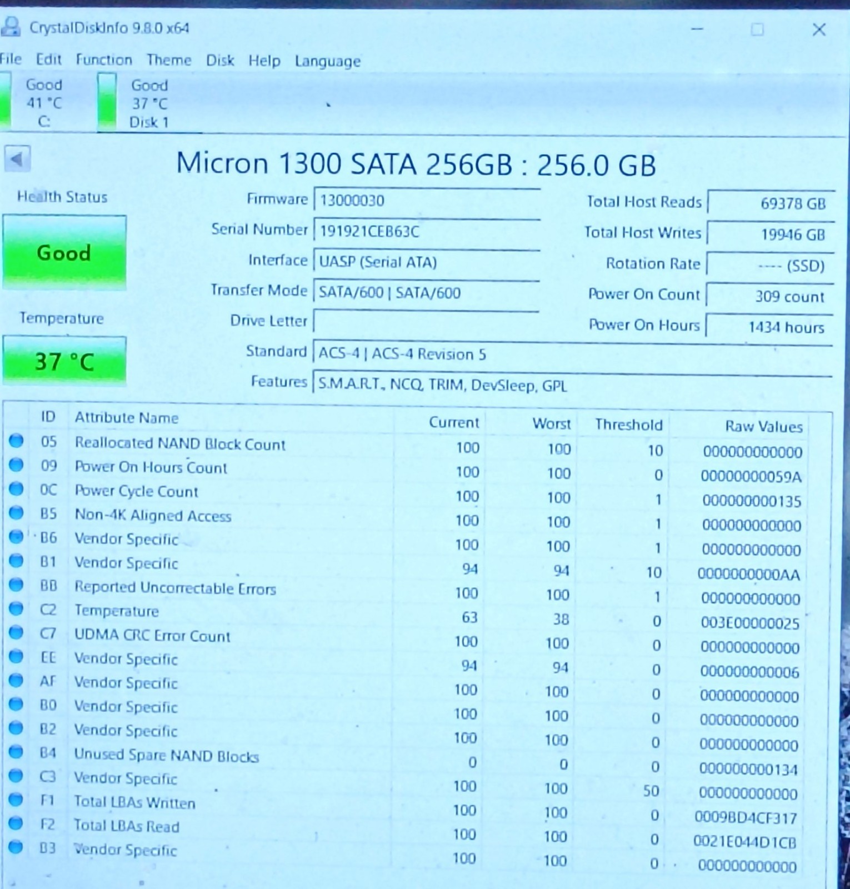This screenshot has width=850, height=889.
Task: Click status dot for B0 Vendor Specific
Action: pos(16,704)
